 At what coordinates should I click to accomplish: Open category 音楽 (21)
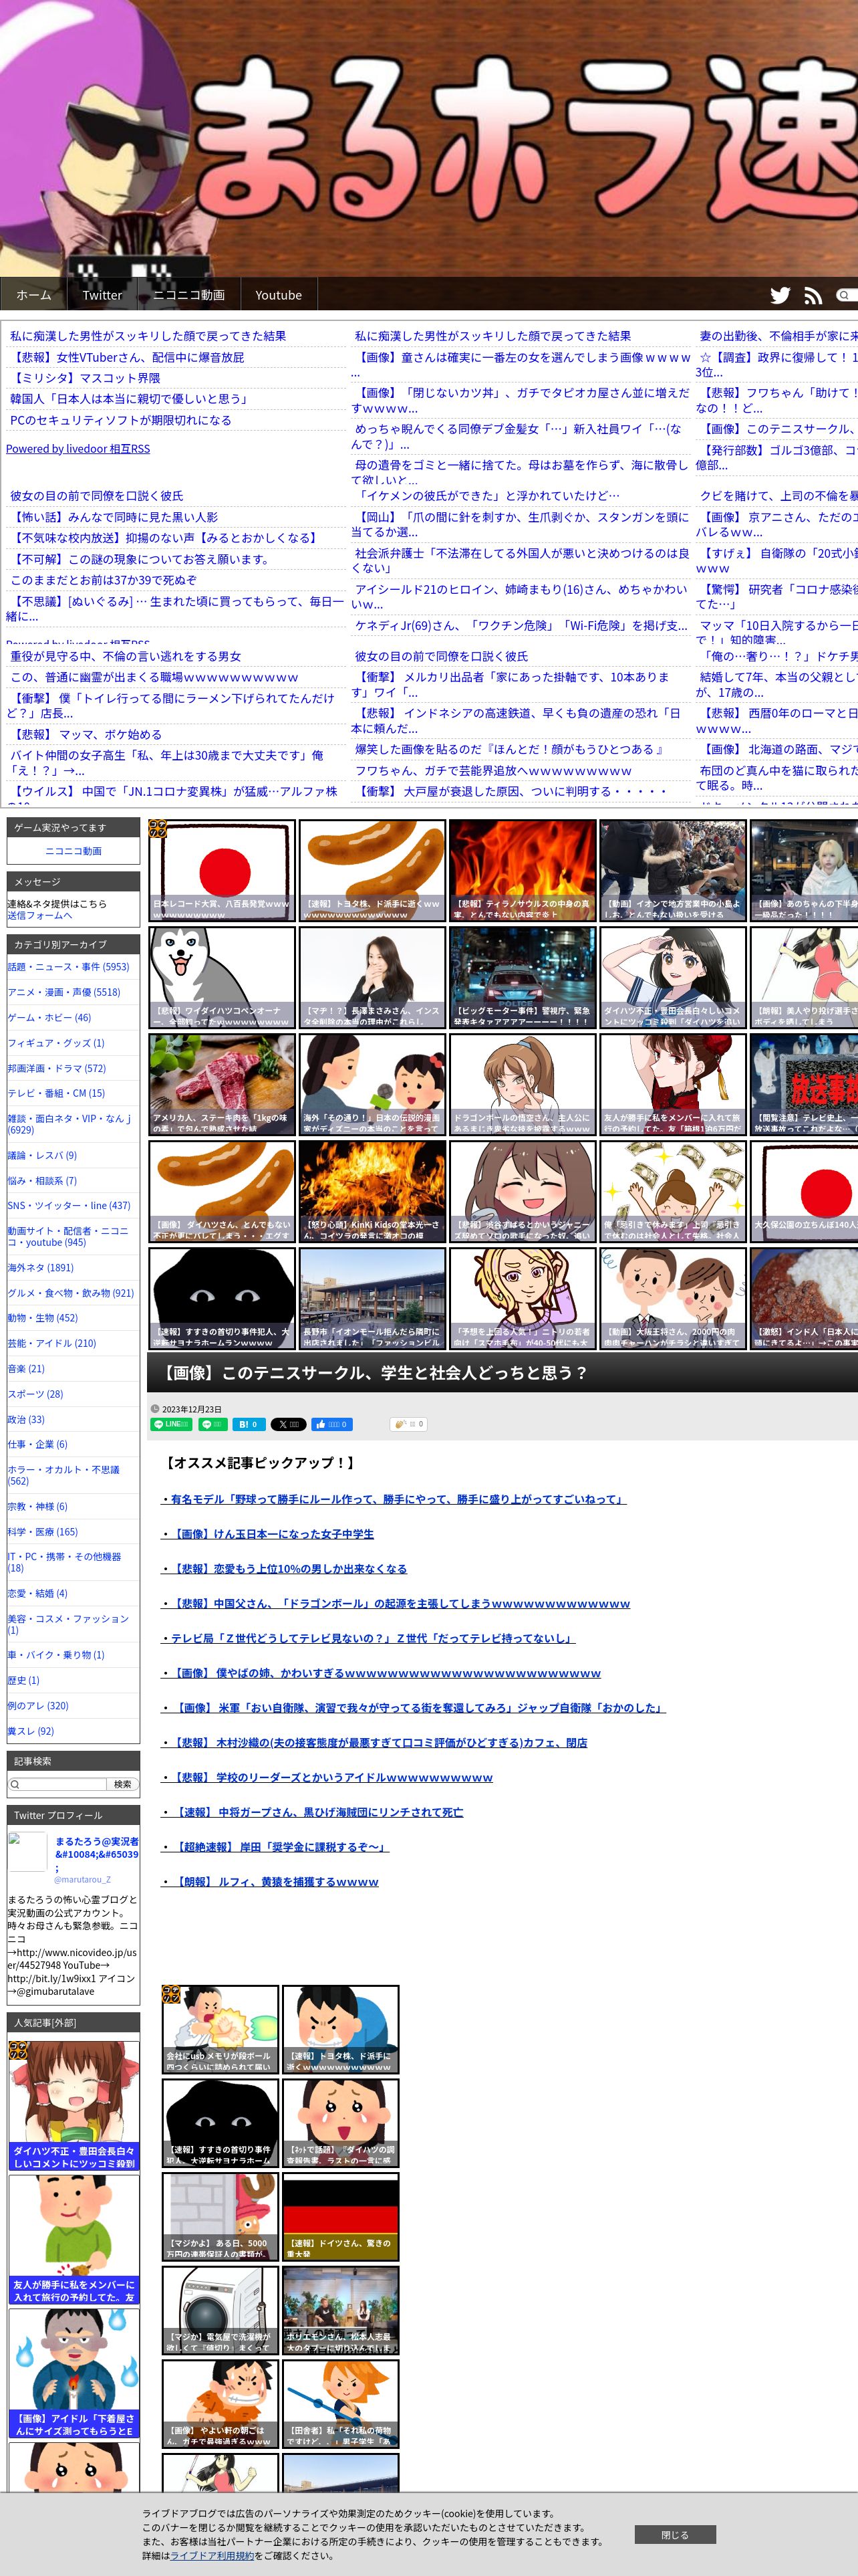[27, 1369]
